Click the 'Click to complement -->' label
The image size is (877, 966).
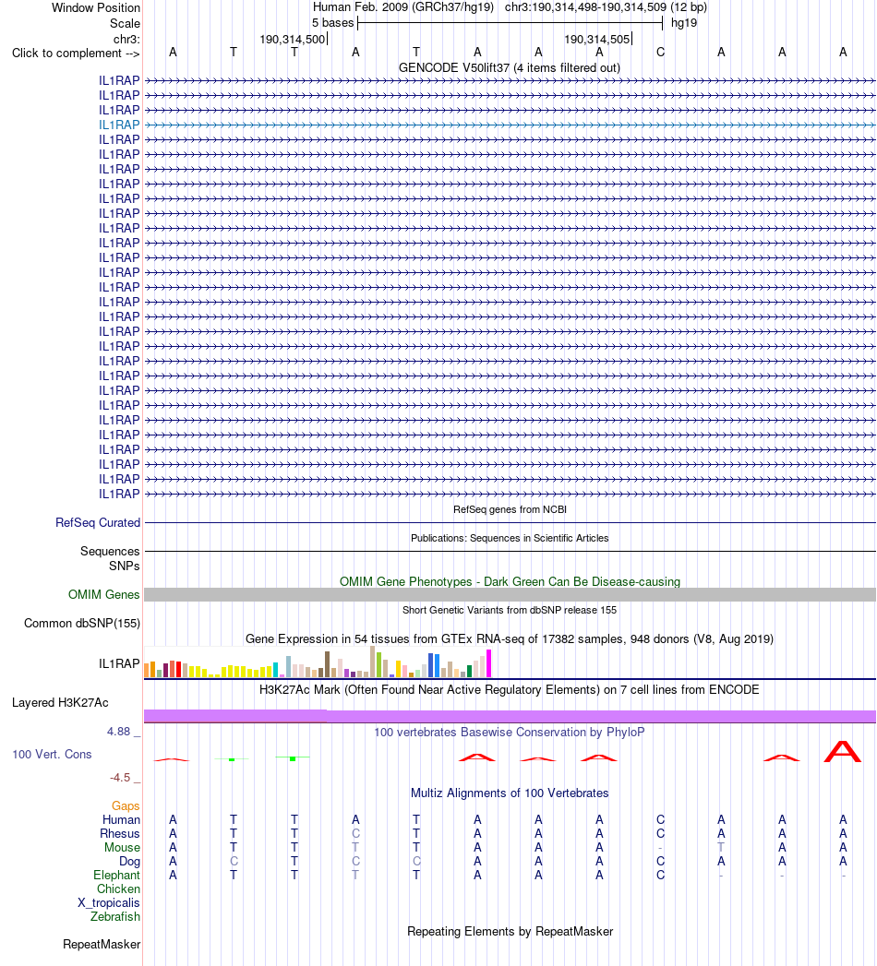(76, 54)
